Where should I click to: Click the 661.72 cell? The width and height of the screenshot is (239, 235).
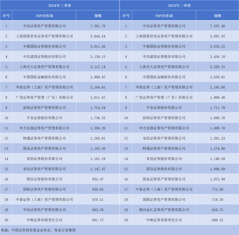point(98,220)
